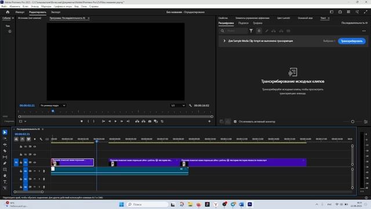
Task: Switch to the Графика tab in Text panel
Action: pyautogui.click(x=257, y=23)
